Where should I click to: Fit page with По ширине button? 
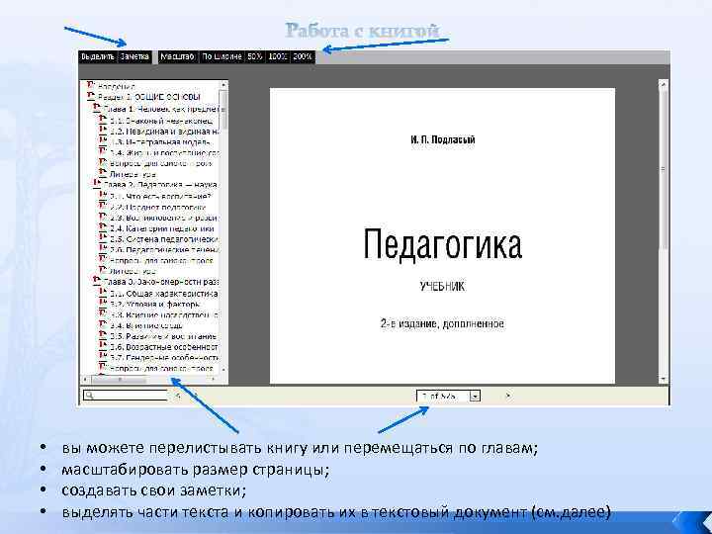coord(222,56)
